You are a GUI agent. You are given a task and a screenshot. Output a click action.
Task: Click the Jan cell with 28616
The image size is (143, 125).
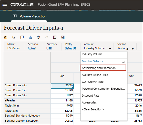coord(62,86)
